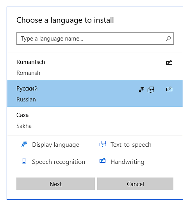
Task: Select the Саха language entry
Action: click(x=95, y=120)
